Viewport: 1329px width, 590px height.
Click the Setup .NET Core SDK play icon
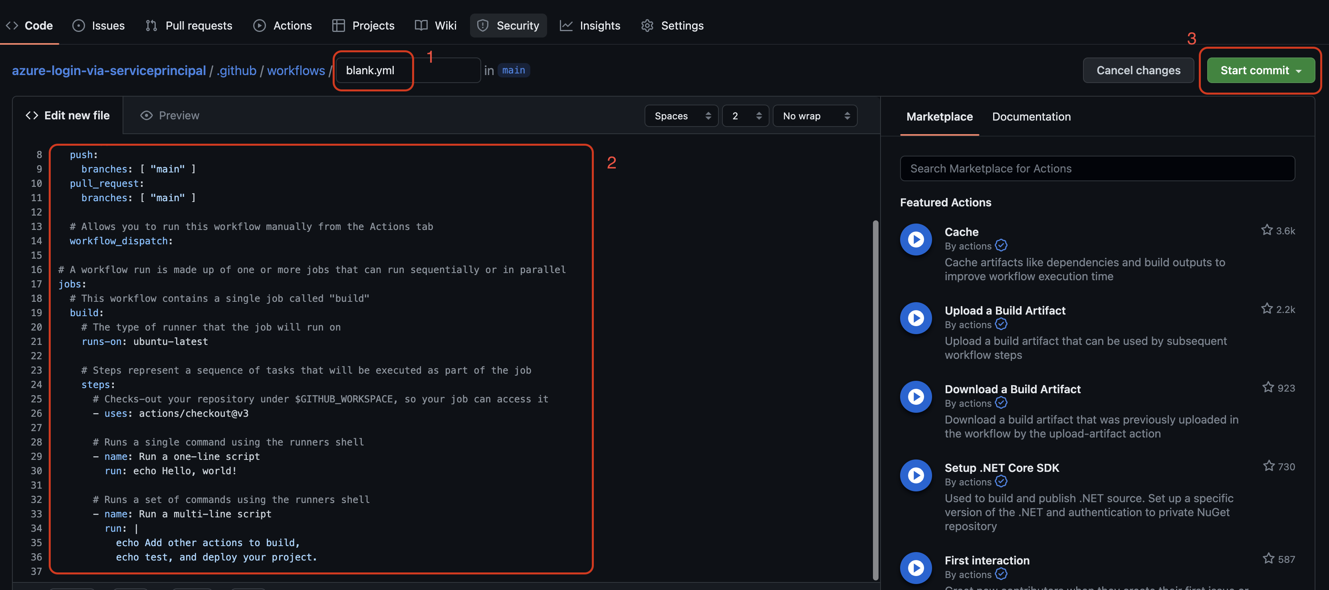(x=916, y=475)
